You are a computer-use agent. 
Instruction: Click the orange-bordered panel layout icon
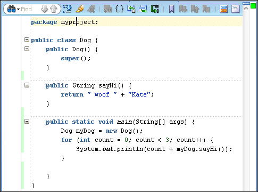click(x=223, y=9)
